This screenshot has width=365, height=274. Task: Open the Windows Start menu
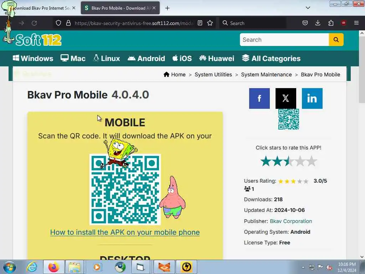10,267
